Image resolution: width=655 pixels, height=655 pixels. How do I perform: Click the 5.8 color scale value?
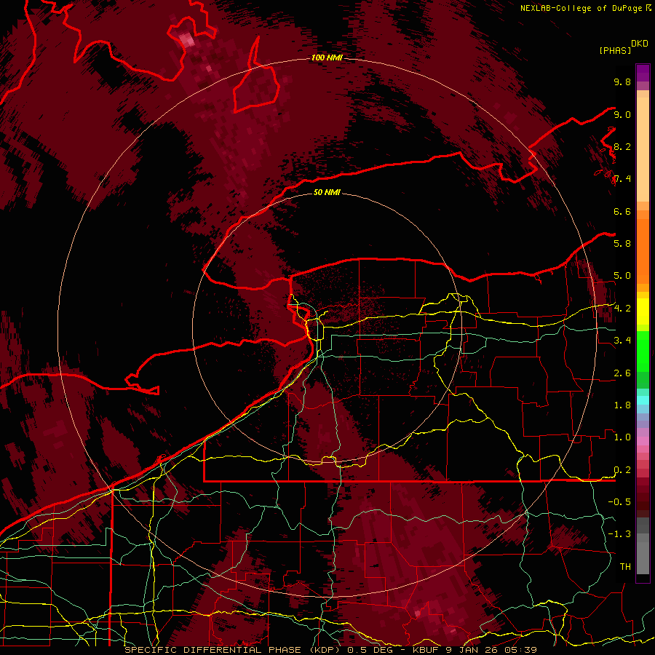(x=622, y=244)
